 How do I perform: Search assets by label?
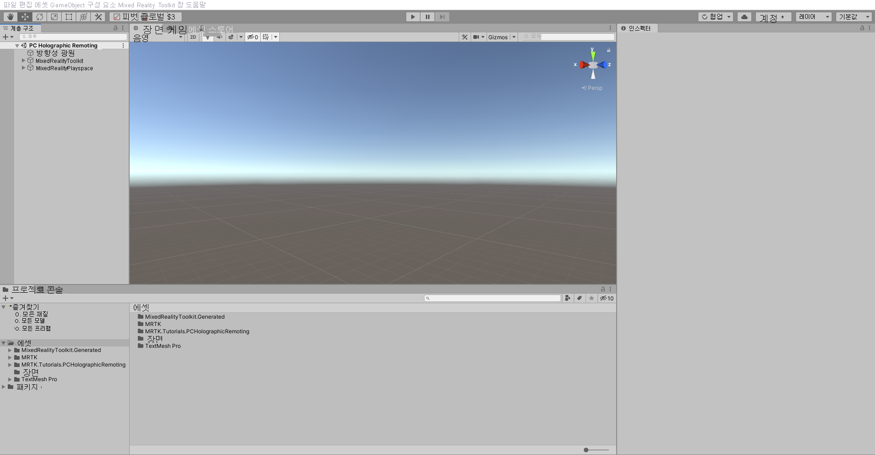(579, 298)
